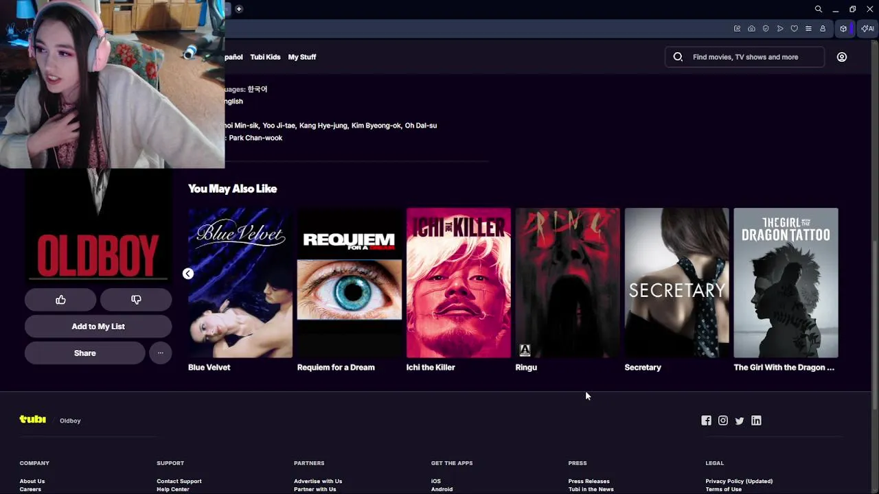
Task: Click actor name Yoo Ji-tae
Action: 279,126
